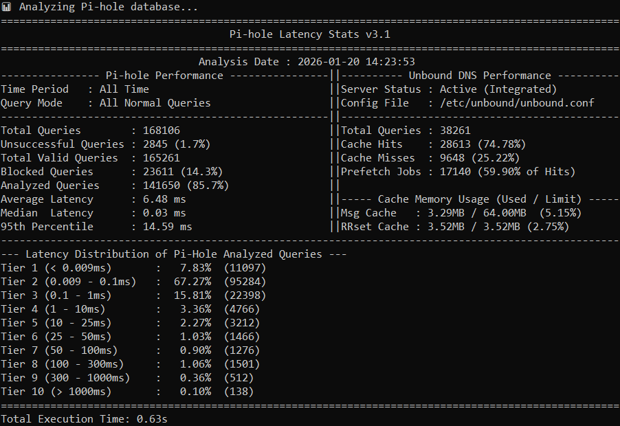Click the Unbound DNS Performance header
This screenshot has height=426, width=620.
[480, 76]
